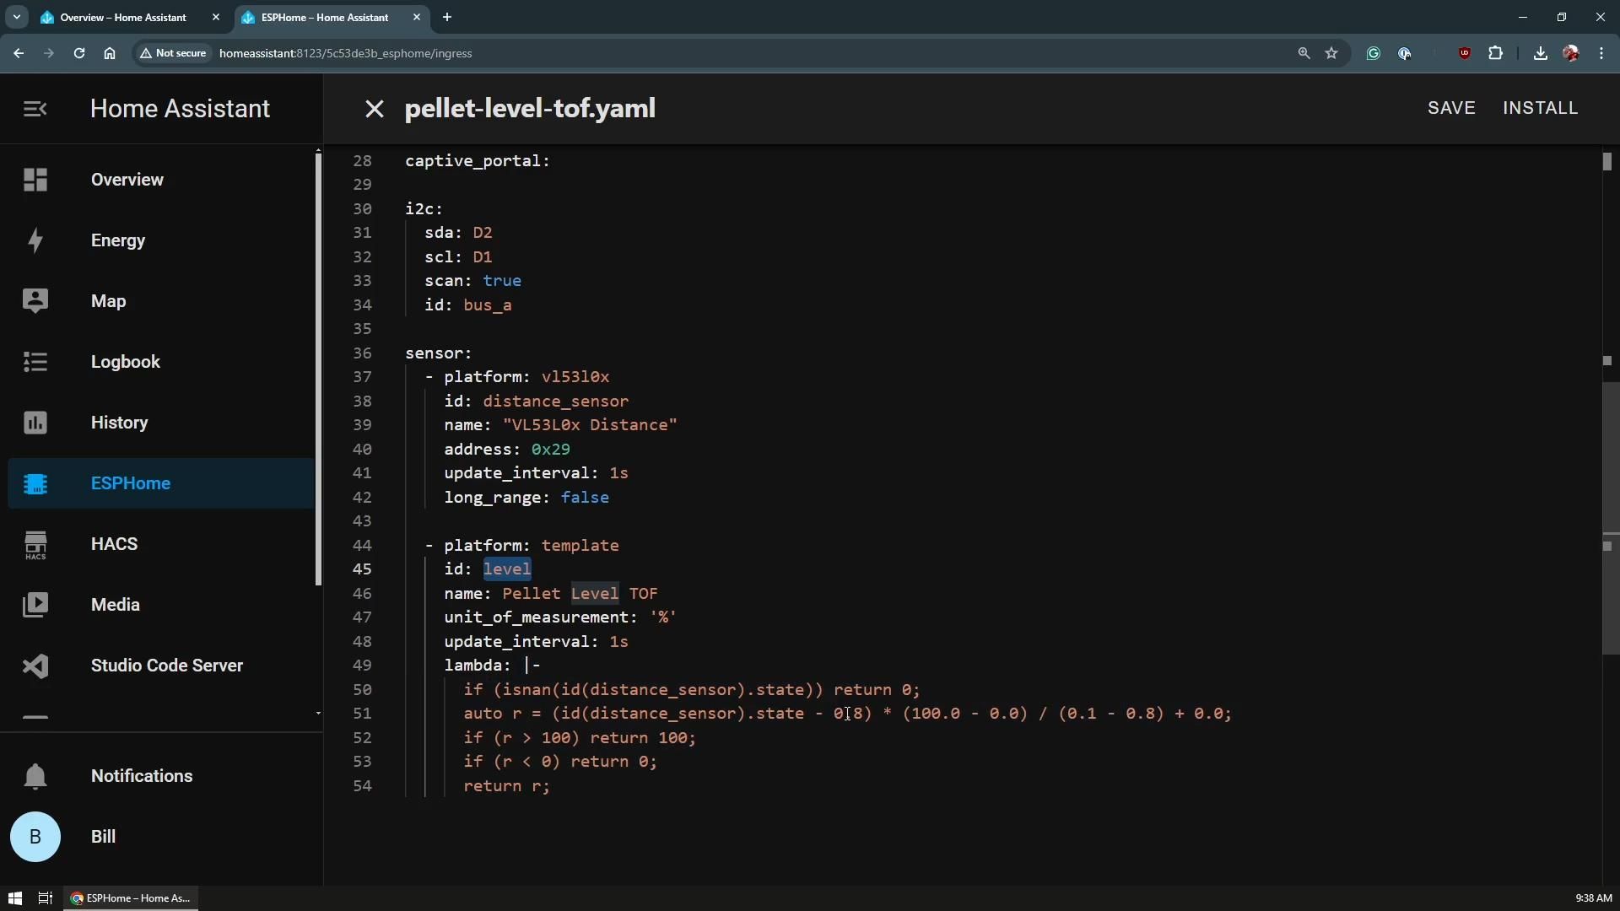Click the Media play library icon
Screen dimensions: 1620x911
click(x=35, y=605)
